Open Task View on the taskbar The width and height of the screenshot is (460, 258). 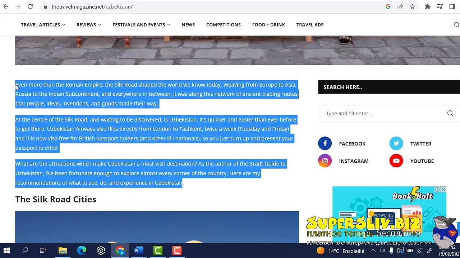43,250
